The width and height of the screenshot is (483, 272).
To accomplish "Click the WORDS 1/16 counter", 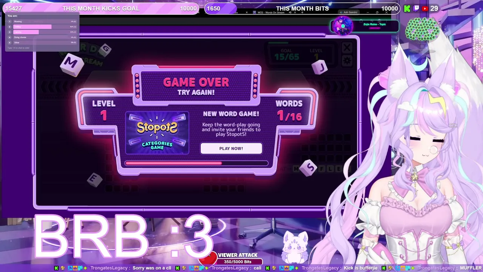I will 289,111.
